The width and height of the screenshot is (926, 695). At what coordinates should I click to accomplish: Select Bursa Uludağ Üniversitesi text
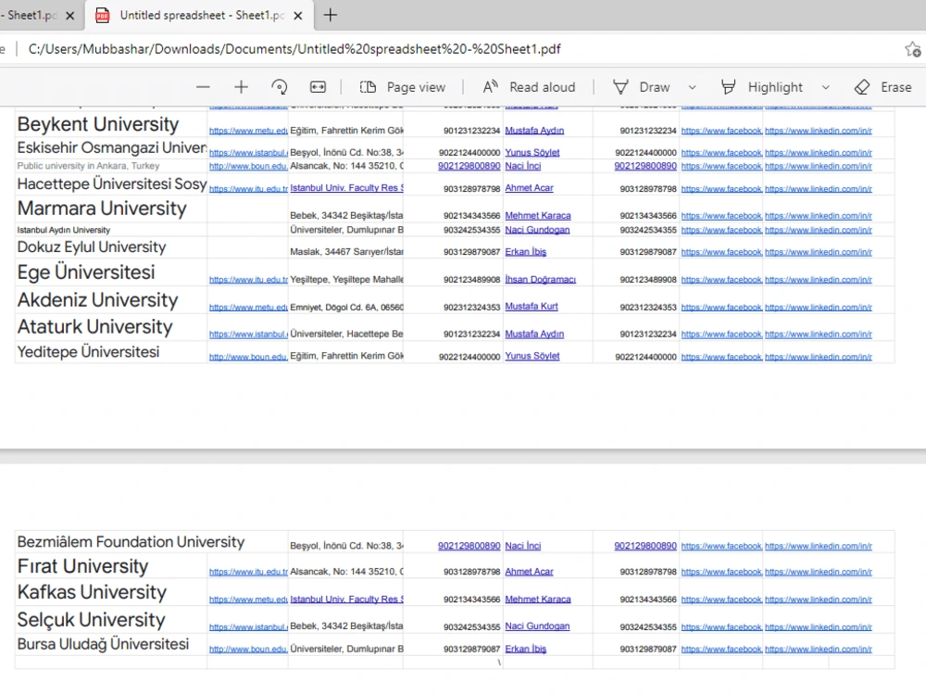pyautogui.click(x=104, y=644)
